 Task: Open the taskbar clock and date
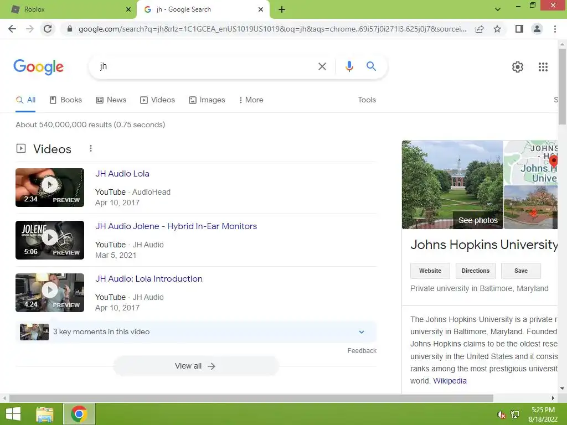[543, 414]
